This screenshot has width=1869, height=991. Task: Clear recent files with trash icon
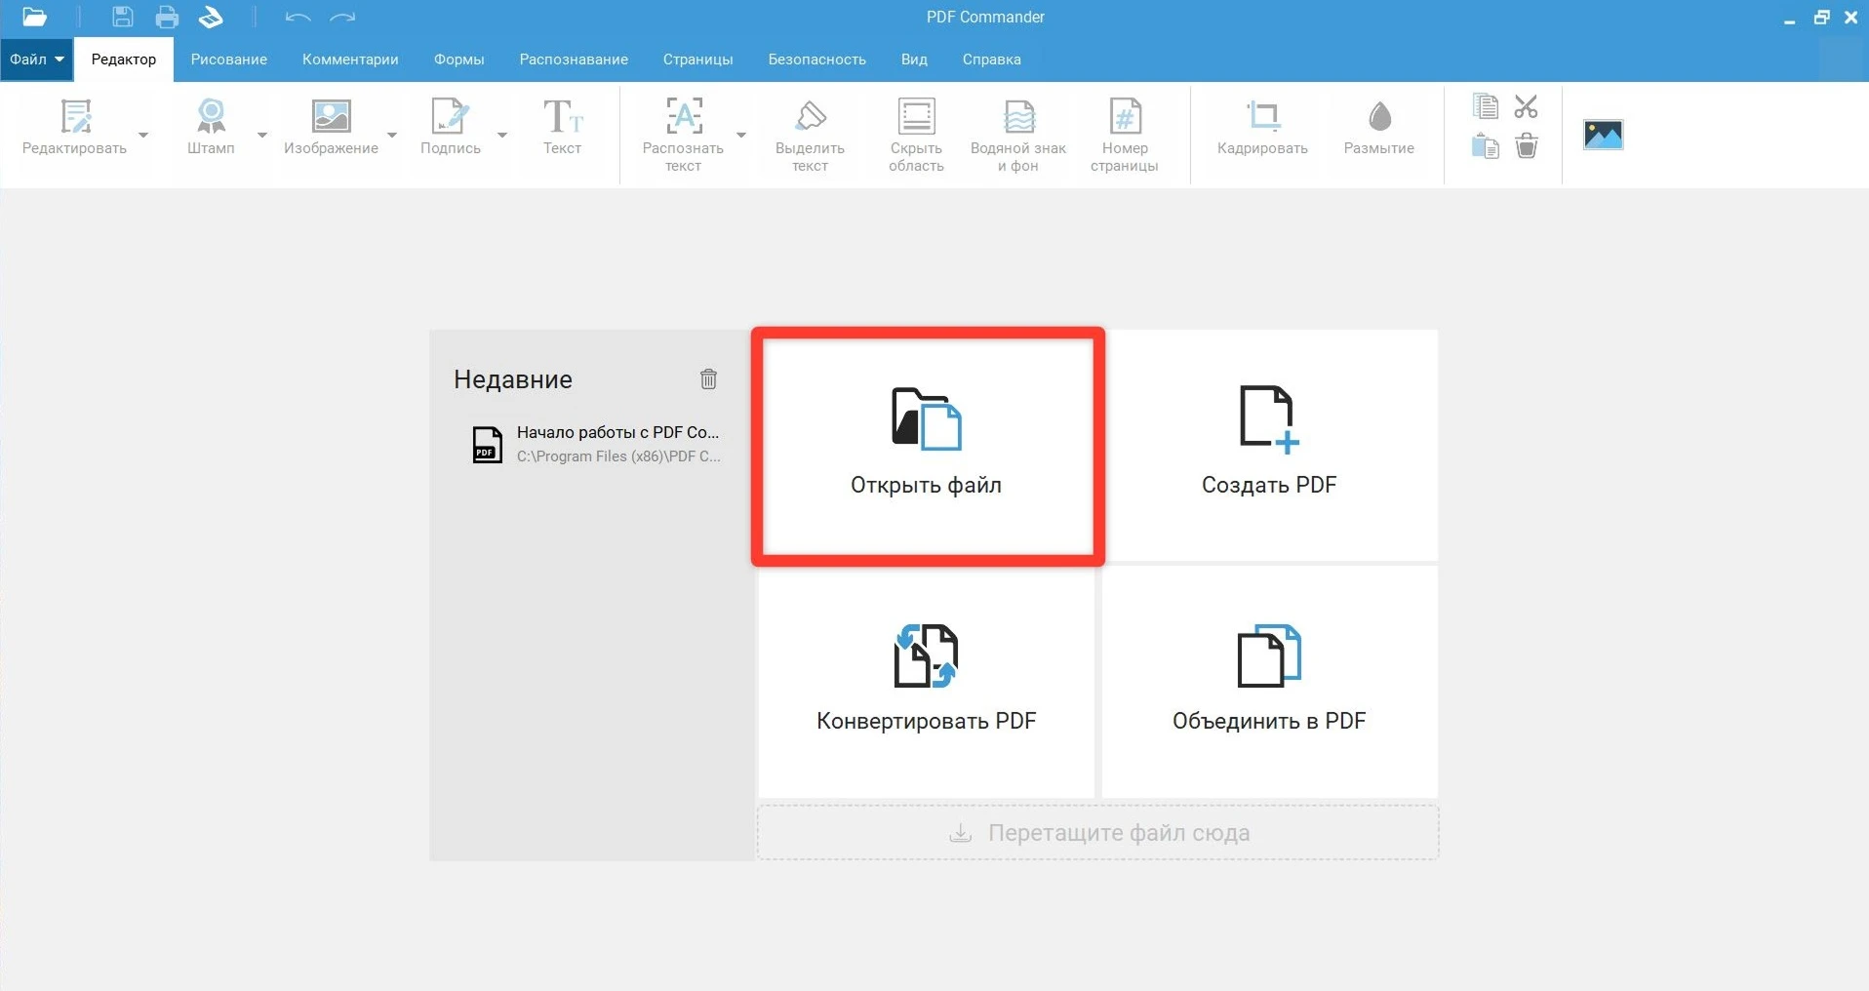[x=708, y=379]
